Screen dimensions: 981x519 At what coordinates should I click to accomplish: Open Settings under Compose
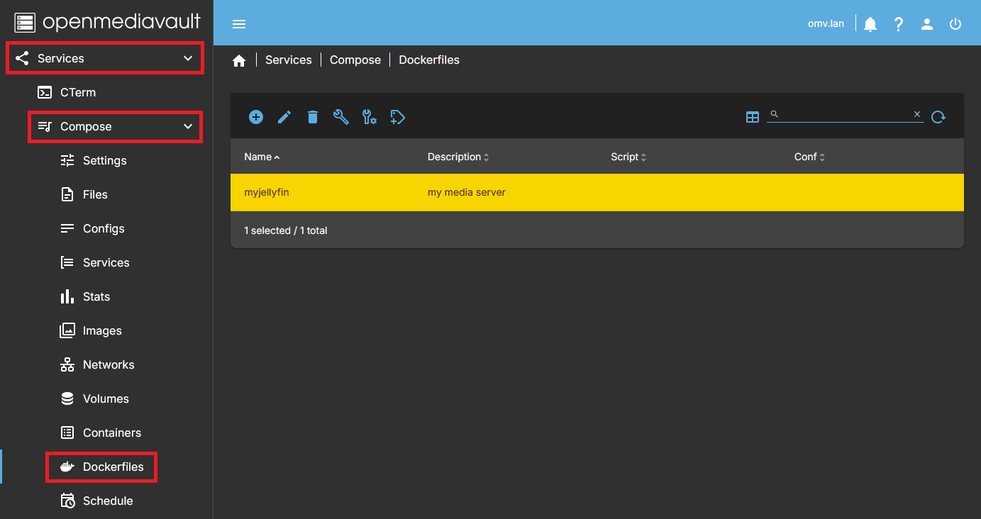coord(103,160)
